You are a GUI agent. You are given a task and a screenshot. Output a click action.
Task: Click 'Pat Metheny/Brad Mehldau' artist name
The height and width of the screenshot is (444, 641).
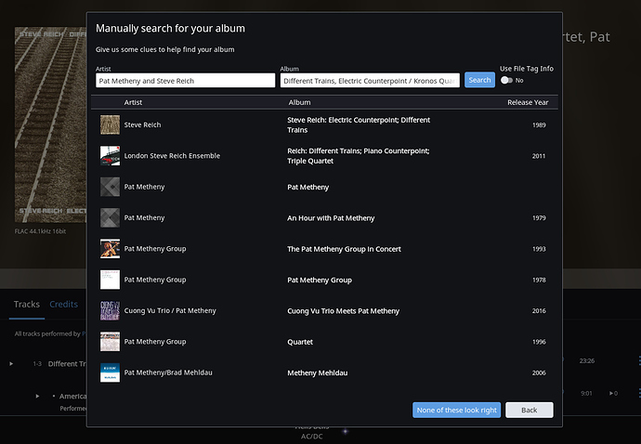coord(168,372)
